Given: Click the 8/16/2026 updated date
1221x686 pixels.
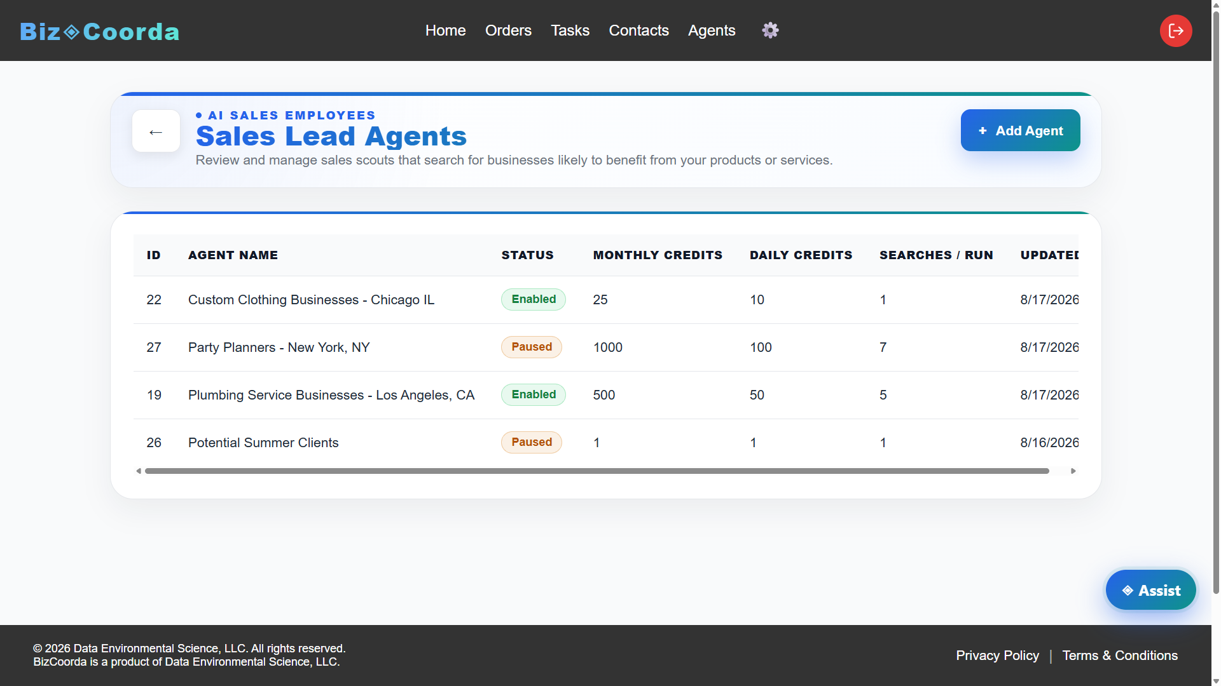Looking at the screenshot, I should click(x=1049, y=443).
